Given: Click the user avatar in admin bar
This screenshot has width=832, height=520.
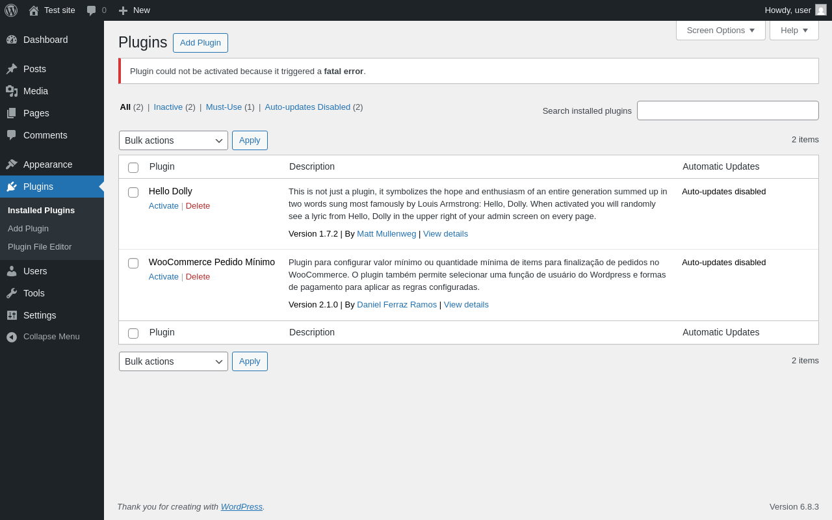Looking at the screenshot, I should pos(821,10).
